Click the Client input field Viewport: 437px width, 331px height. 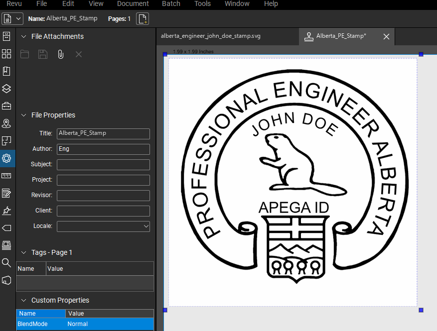(104, 211)
